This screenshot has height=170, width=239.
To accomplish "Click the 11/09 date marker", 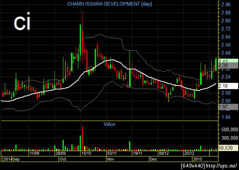I will click(34, 153).
